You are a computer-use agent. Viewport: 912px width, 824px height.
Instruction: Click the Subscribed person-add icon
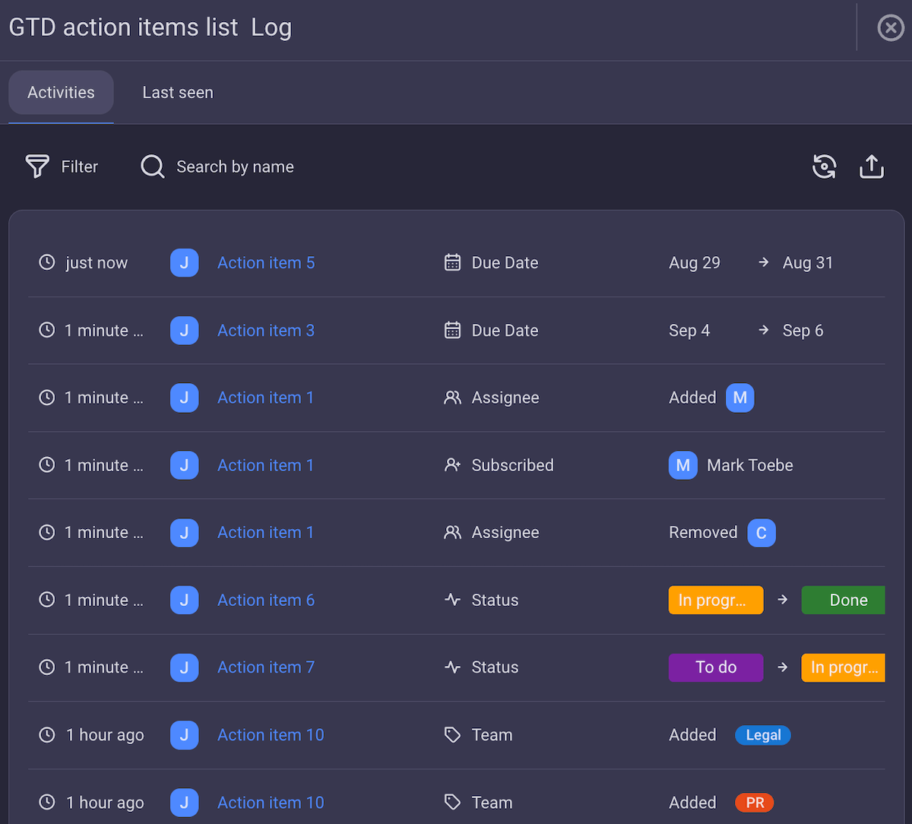(453, 465)
